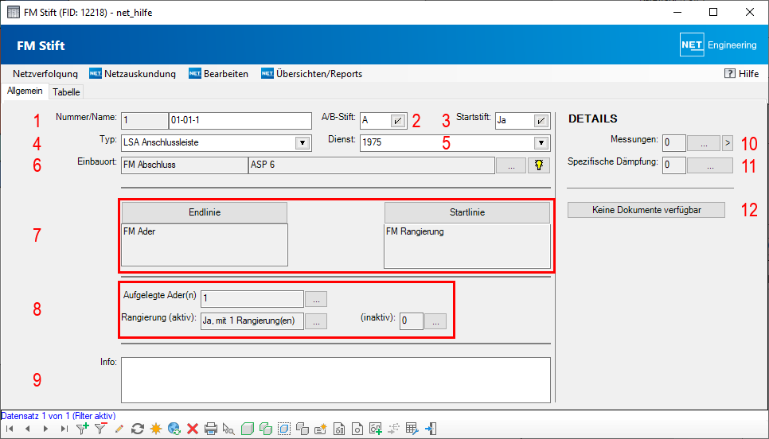769x439 pixels.
Task: Click the add filter funnel icon
Action: (83, 429)
